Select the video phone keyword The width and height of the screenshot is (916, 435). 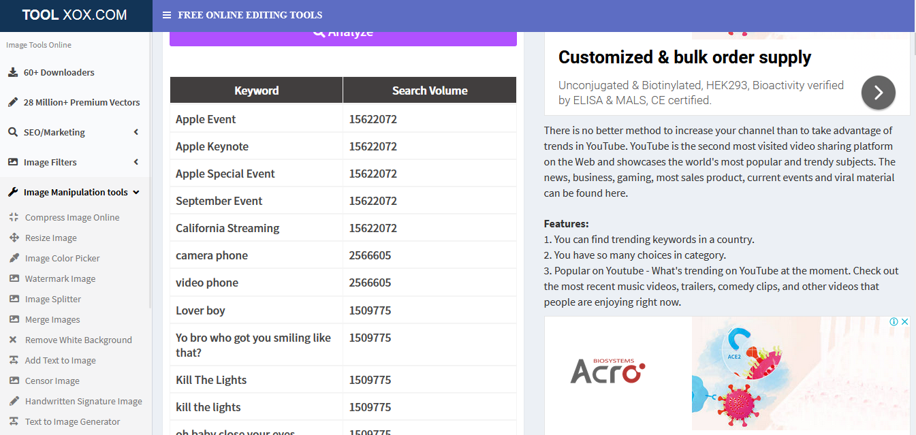[x=207, y=283]
